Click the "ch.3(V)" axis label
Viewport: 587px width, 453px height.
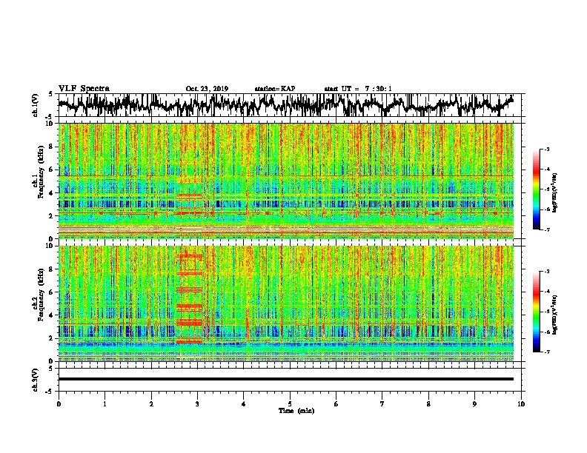[x=35, y=380]
